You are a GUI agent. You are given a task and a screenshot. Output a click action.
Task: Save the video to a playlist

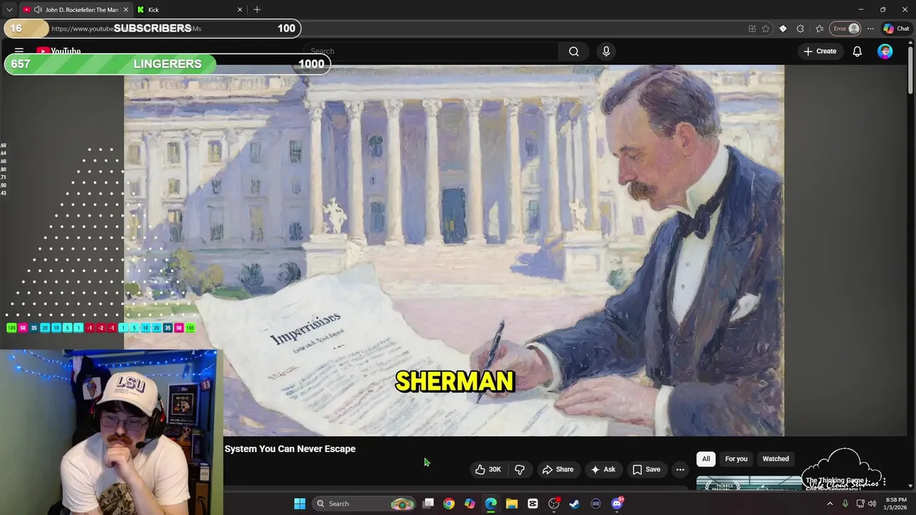(x=646, y=469)
